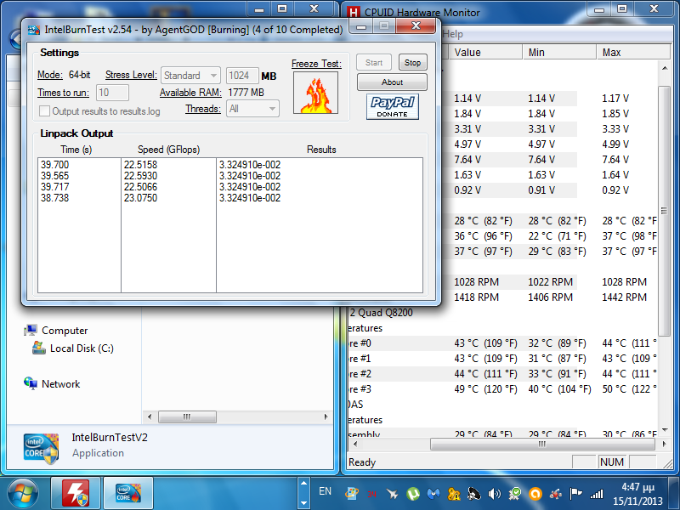Click the Freeze Test flame image
Screen dimensions: 680x510
315,93
